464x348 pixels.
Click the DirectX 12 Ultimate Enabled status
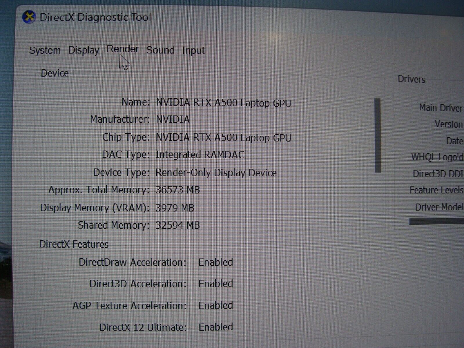[x=216, y=327]
